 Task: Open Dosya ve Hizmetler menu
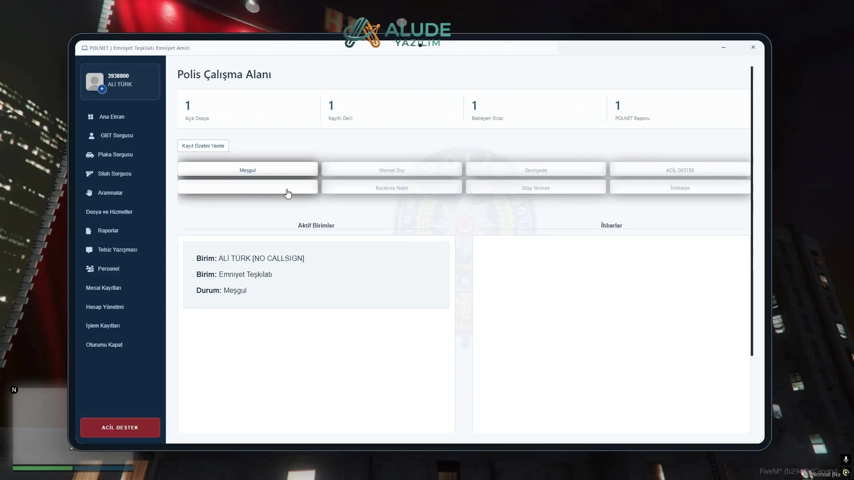tap(109, 212)
